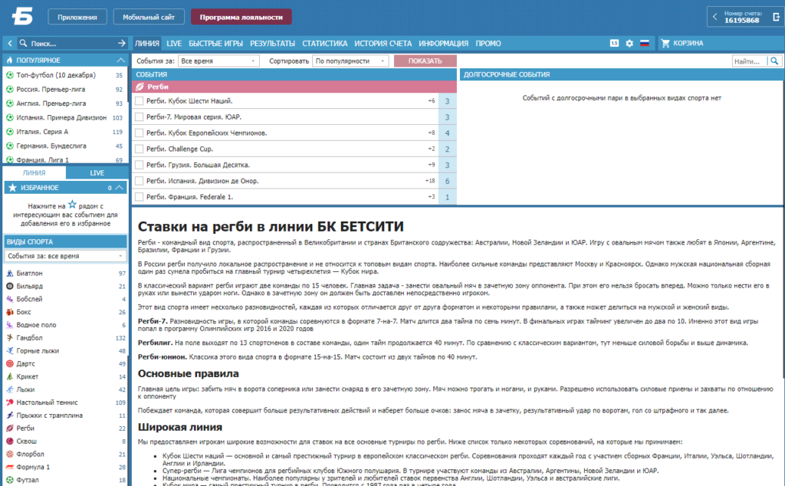
Task: Click the ПОКАЗАТЬ button
Action: pyautogui.click(x=425, y=61)
